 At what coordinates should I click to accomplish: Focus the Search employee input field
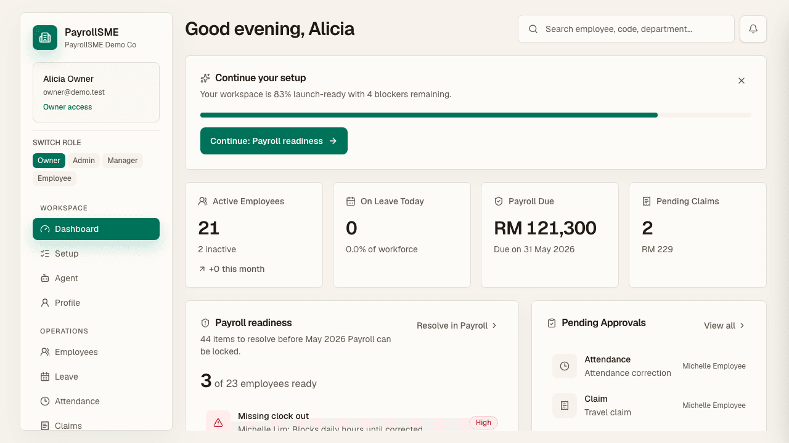click(626, 29)
